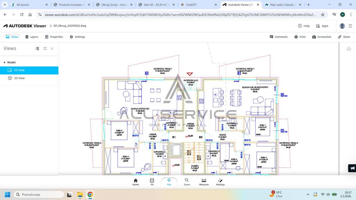Go to Home view in bottom toolbar

[x=136, y=182]
